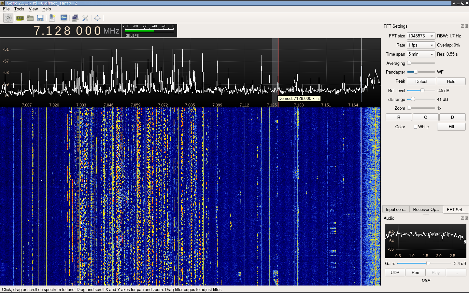Viewport: 469px width, 293px height.
Task: Open the FFT size dropdown
Action: pos(421,36)
